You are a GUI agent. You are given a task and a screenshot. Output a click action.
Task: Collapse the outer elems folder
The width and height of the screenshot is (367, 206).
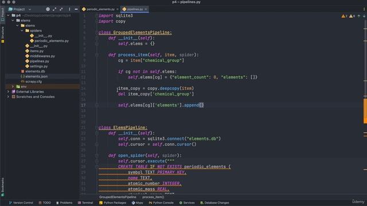tap(13, 21)
